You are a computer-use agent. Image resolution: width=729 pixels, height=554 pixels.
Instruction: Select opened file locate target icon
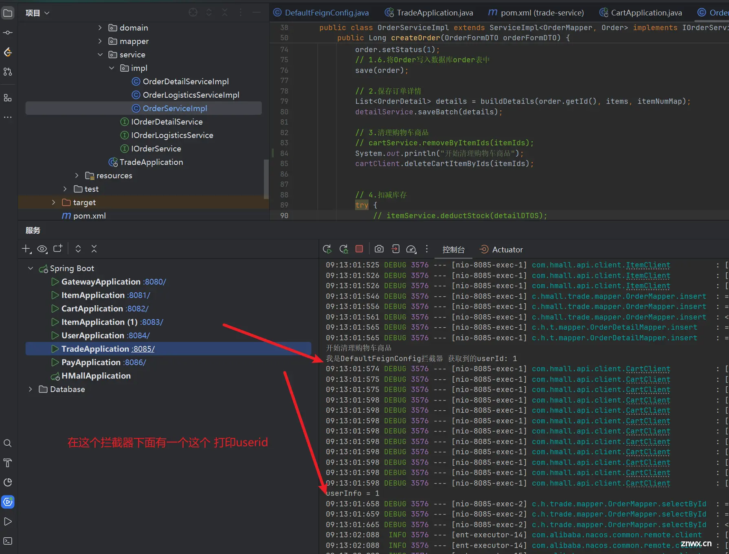click(193, 13)
